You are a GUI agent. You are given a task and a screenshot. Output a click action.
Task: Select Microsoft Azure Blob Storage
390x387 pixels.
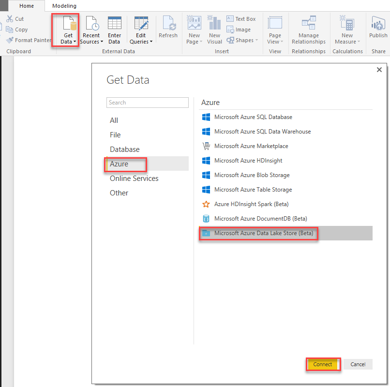pos(252,175)
